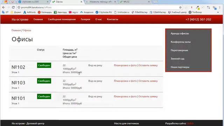224x126 pixels.
Task: Open Наши партнеры in the sidebar
Action: [180, 67]
